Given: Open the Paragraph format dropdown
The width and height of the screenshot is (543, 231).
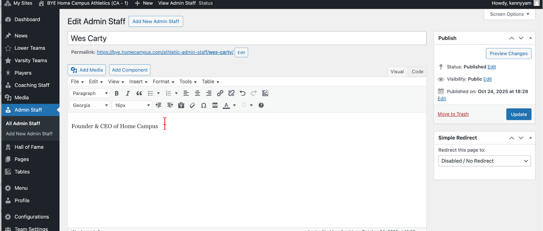Looking at the screenshot, I should (90, 93).
